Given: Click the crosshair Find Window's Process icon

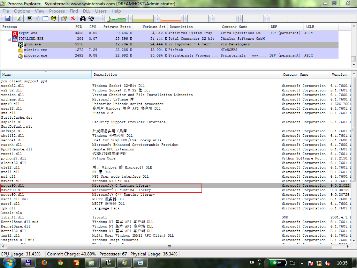Looking at the screenshot, I should [x=91, y=18].
